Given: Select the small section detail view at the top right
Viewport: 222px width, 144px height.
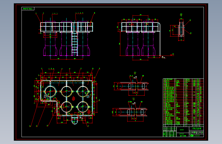Looking at the screenshot, I should point(181,27).
